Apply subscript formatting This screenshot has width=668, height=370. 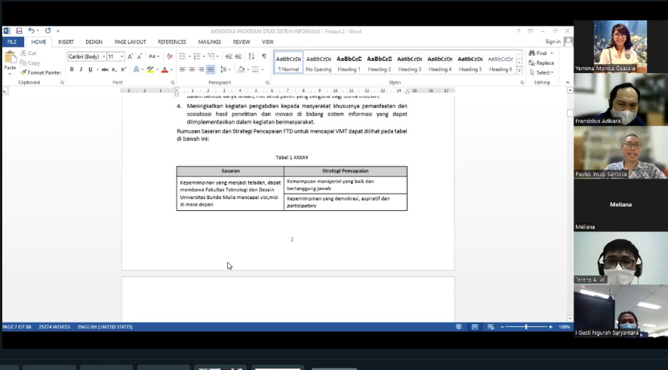point(114,69)
